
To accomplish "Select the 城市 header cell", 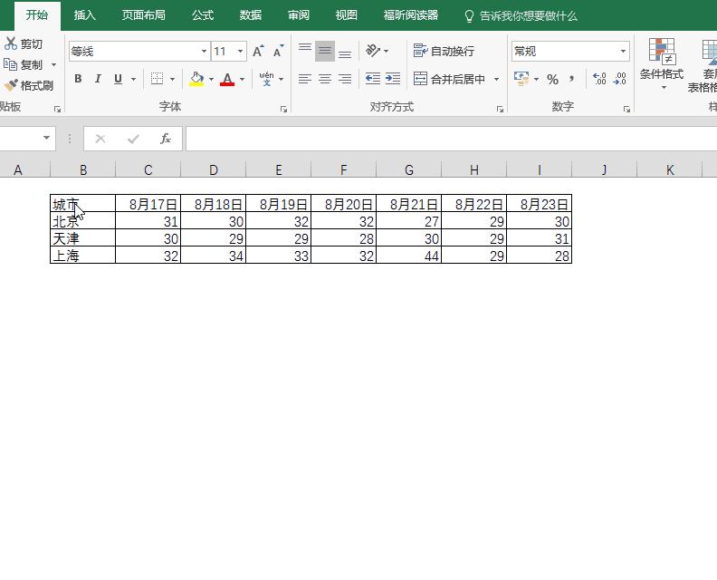I will 82,204.
